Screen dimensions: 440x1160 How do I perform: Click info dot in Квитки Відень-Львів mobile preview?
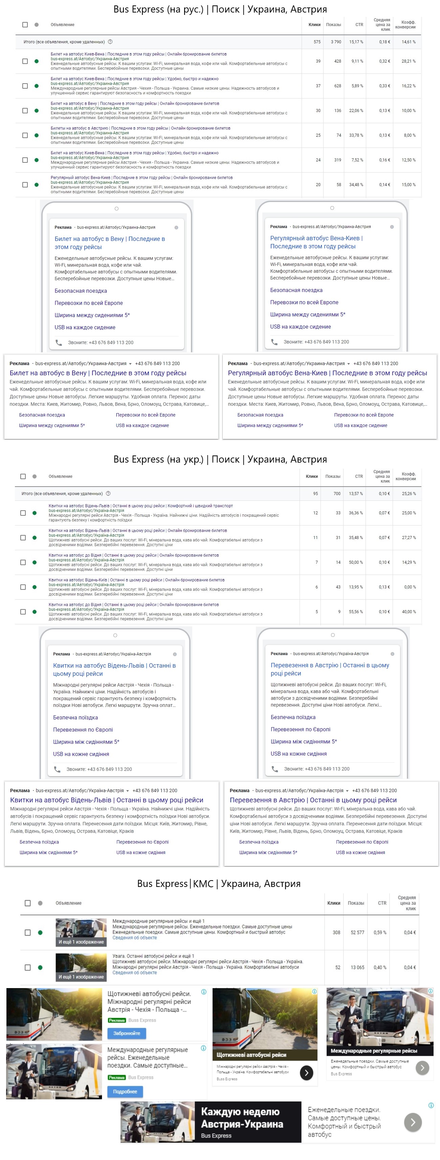coord(175,654)
